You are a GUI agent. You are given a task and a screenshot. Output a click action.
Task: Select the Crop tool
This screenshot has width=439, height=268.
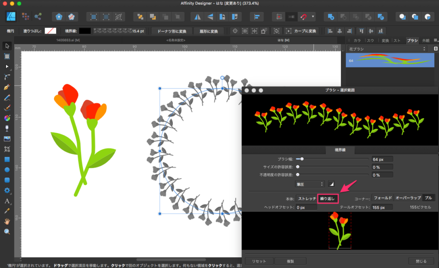point(7,149)
